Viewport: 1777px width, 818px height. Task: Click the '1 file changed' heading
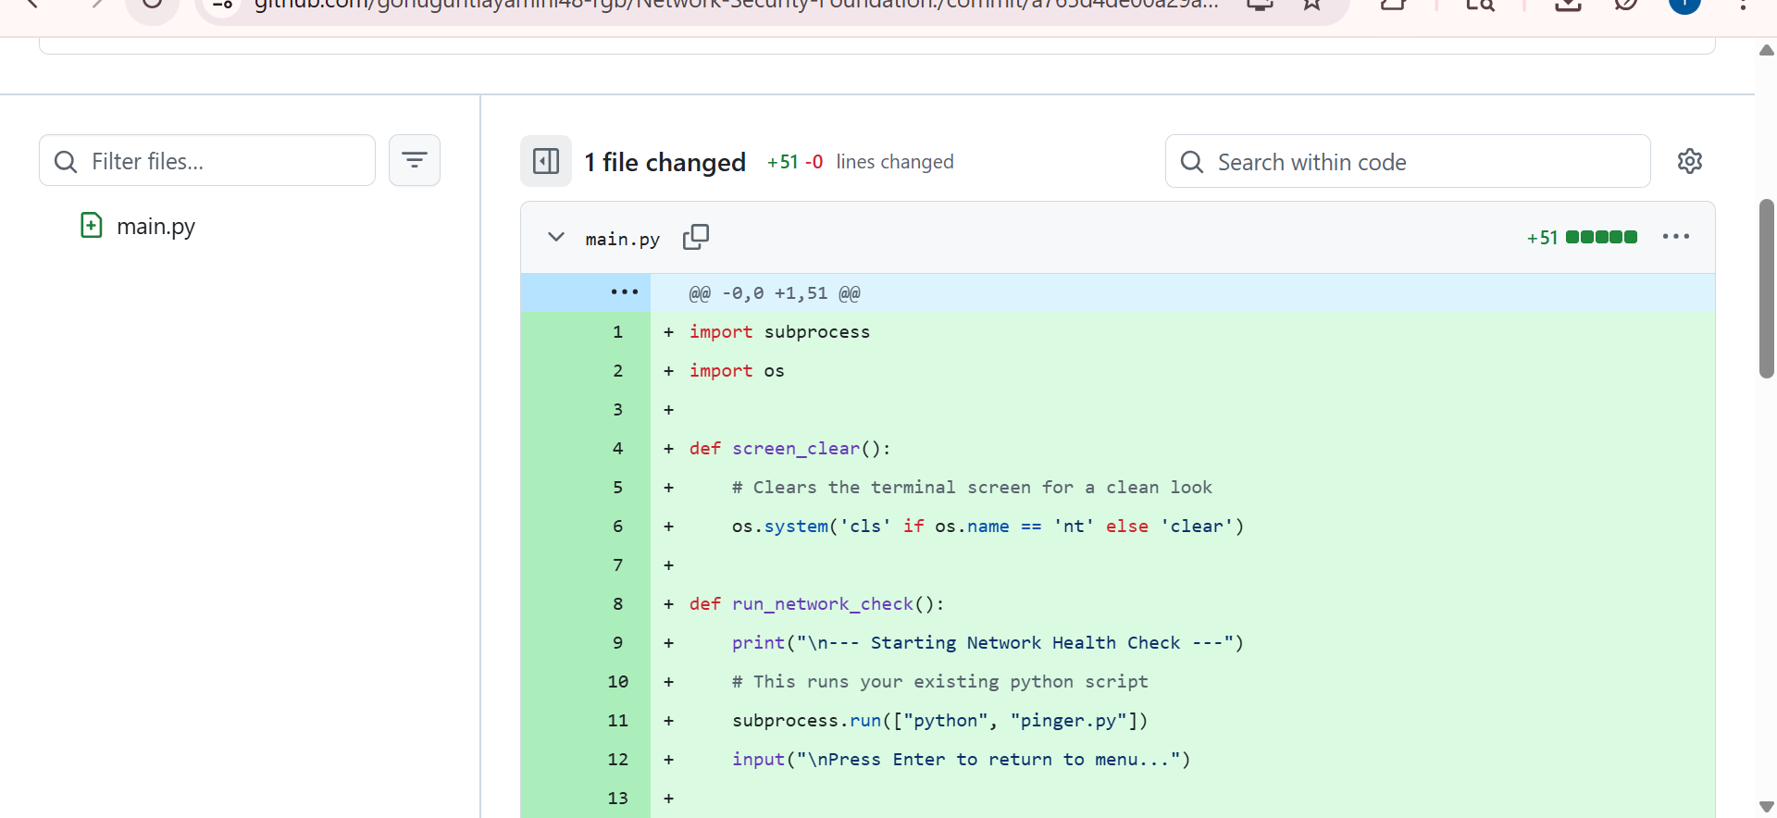[665, 162]
